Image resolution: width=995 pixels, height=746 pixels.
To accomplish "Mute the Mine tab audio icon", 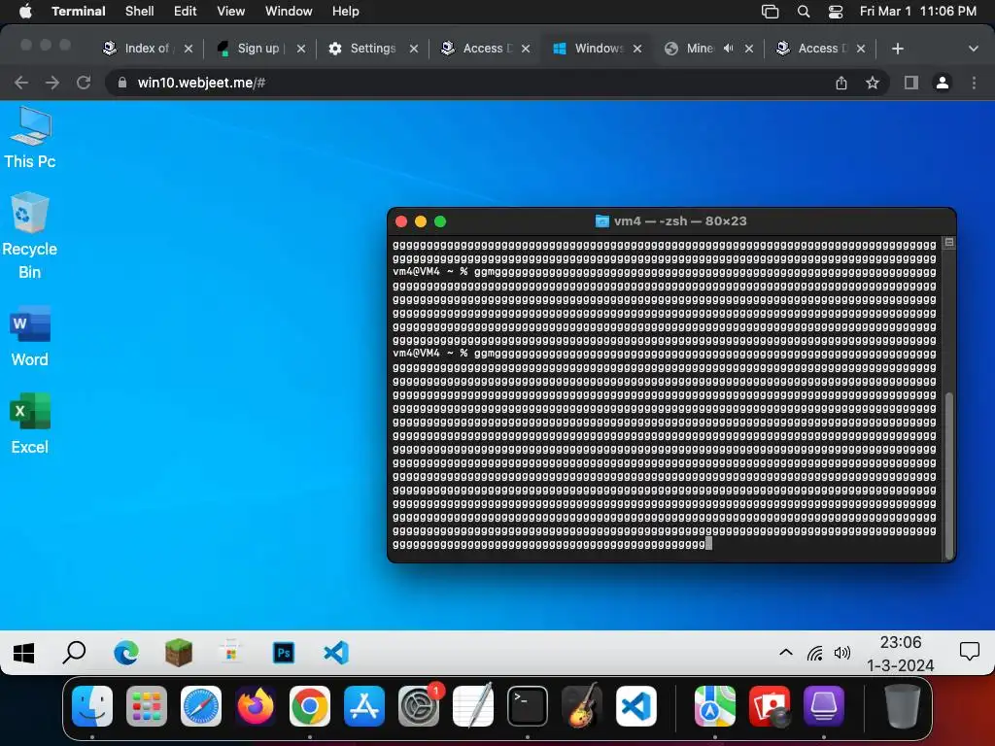I will tap(729, 49).
